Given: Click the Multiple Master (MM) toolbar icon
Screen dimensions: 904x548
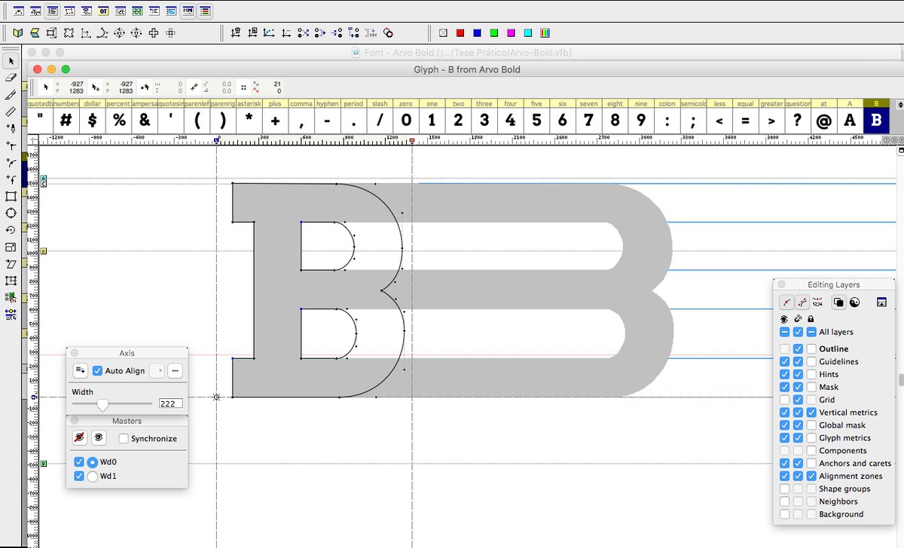Looking at the screenshot, I should pos(188,11).
